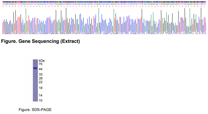Viewport: 208px width, 114px height.
Task: Click the 26 molecular weight label
Action: [41, 78]
